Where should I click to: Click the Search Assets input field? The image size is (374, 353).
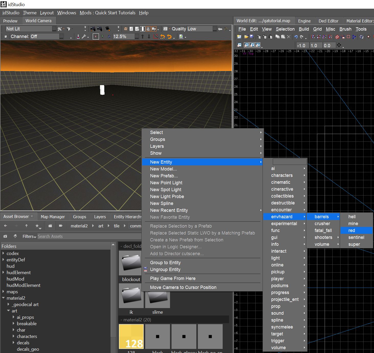[89, 236]
